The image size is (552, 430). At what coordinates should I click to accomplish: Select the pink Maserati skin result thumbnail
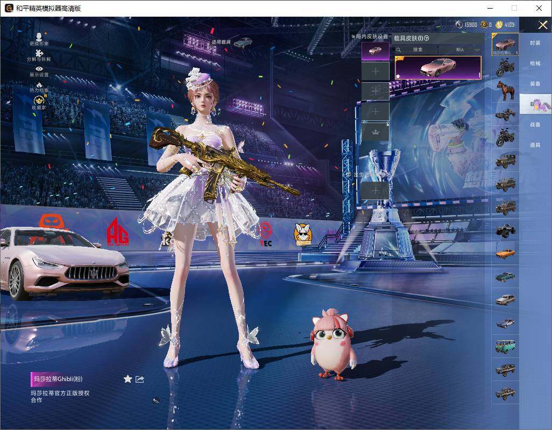click(x=438, y=69)
